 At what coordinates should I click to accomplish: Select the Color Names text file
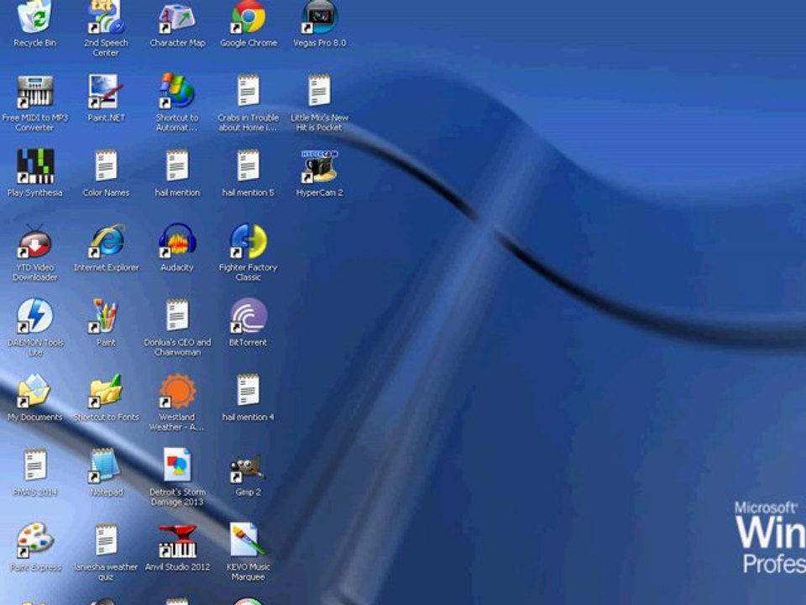[x=106, y=166]
